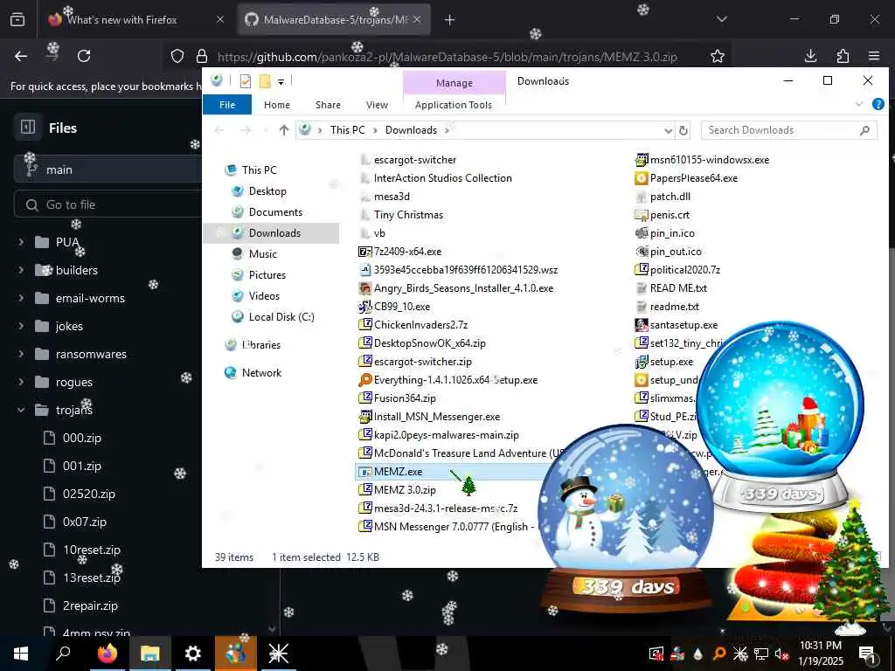Open 0x07.zip in GitHub file tree
Screen dimensions: 895x671
pos(85,522)
